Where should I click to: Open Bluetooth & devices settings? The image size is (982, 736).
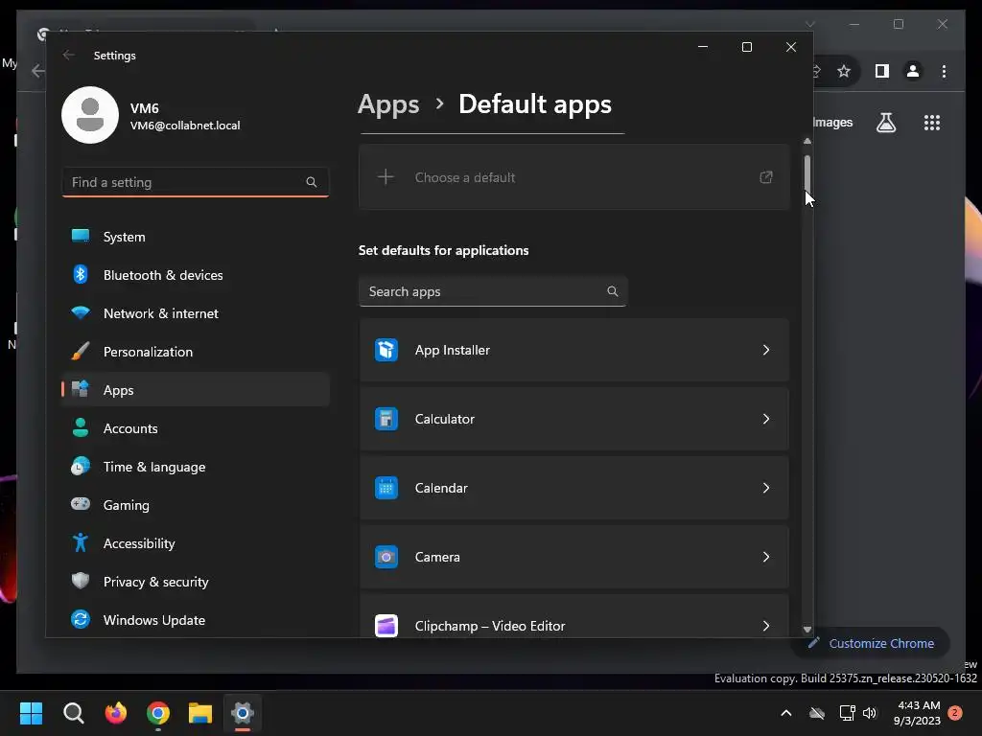[196, 275]
